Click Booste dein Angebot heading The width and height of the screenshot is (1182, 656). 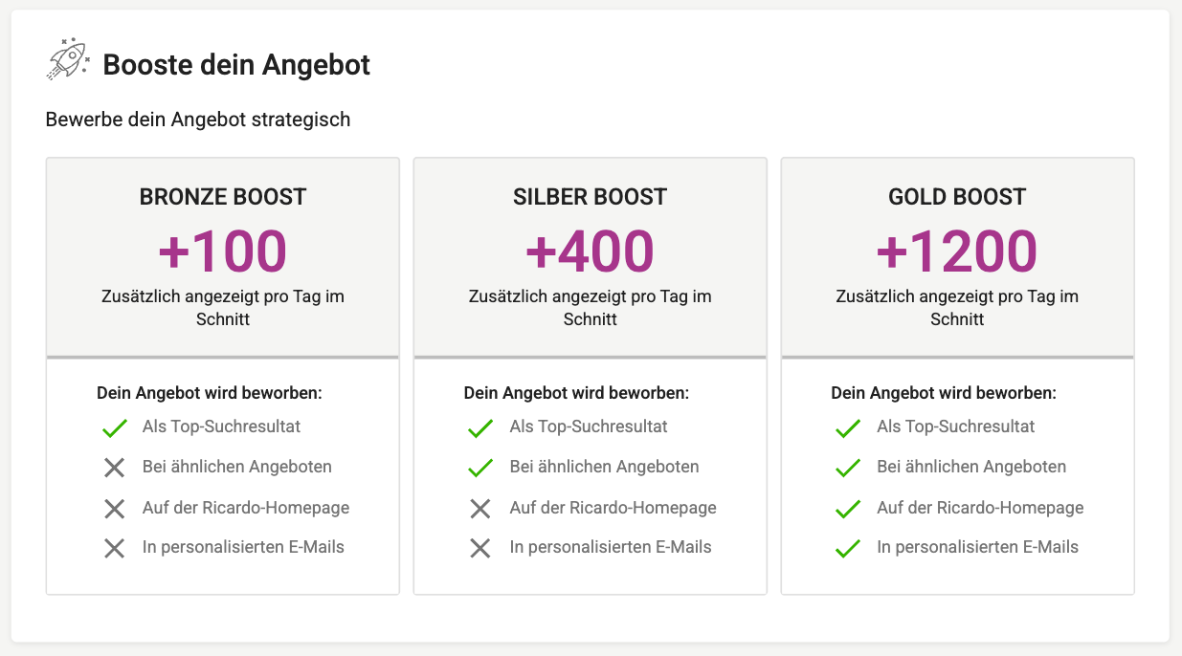pos(236,65)
